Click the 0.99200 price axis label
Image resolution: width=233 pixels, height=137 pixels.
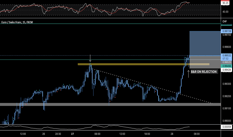coord(227,96)
